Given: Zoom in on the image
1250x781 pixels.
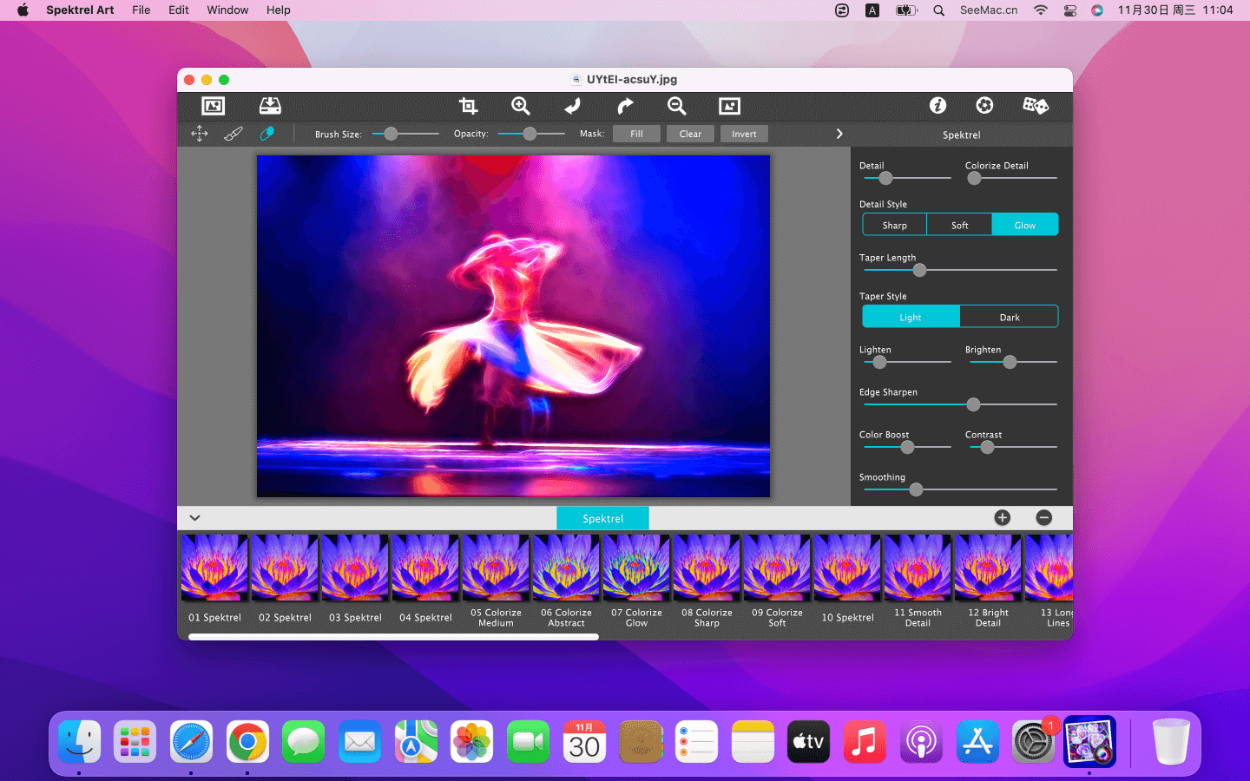Looking at the screenshot, I should [x=520, y=106].
